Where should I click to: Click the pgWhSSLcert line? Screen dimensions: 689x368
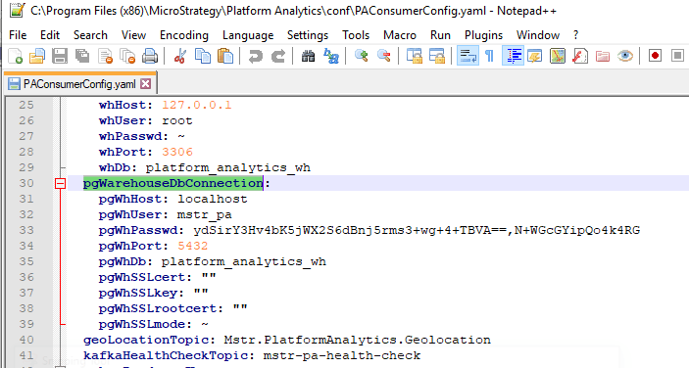coord(158,277)
